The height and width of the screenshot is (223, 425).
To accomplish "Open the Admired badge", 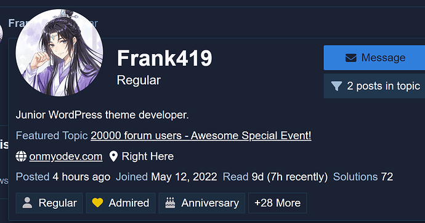I will 121,203.
